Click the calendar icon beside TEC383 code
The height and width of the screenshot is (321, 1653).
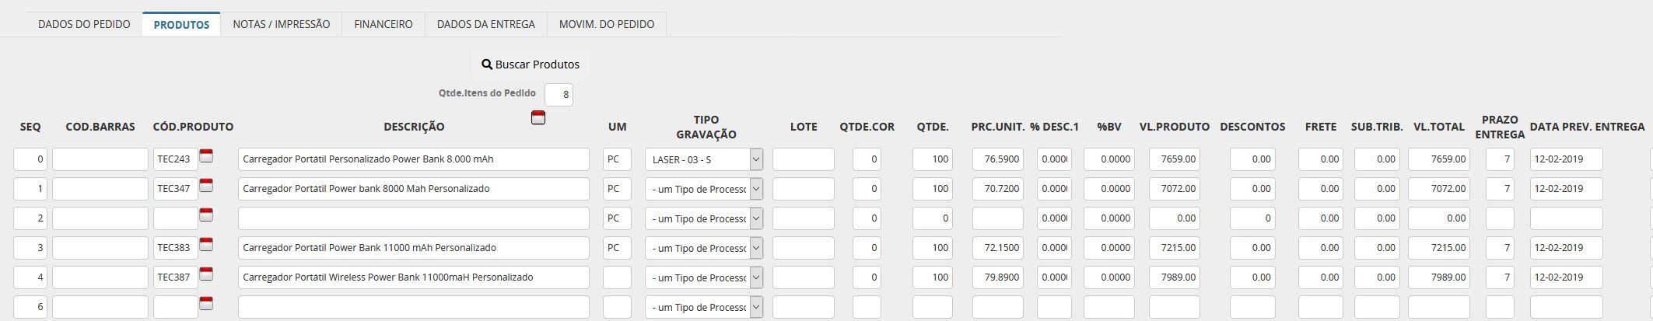[x=206, y=244]
